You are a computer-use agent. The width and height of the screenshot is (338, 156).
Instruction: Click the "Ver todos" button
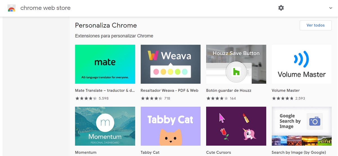[315, 25]
